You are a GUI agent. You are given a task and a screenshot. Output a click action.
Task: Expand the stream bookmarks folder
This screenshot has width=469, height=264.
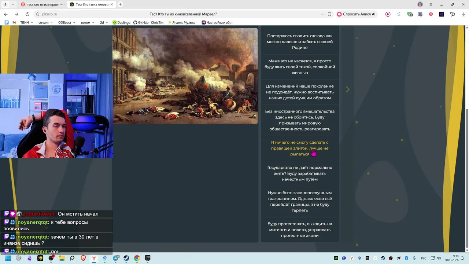45,22
